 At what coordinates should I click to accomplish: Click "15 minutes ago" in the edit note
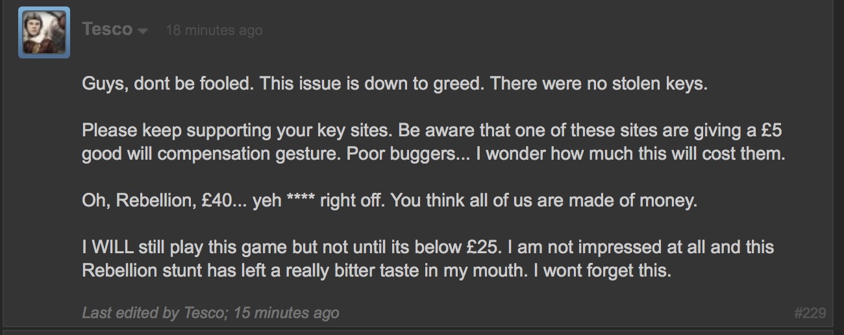(x=286, y=313)
